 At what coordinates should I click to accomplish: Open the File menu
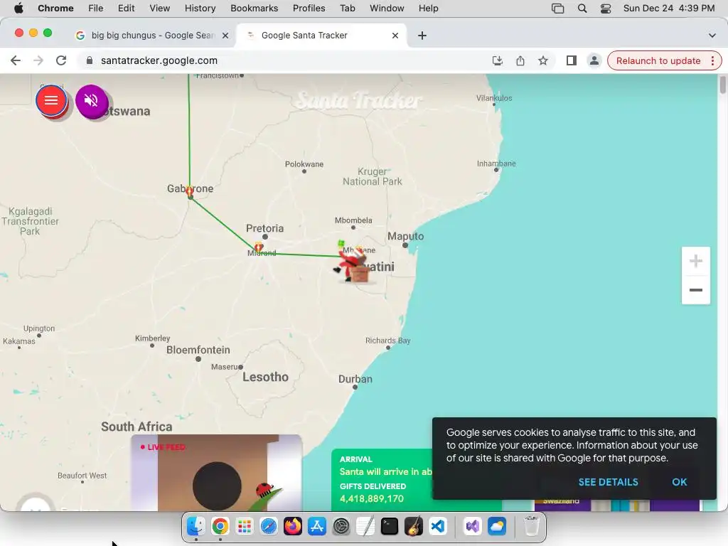[96, 9]
